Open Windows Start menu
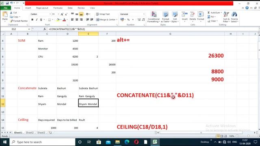The height and width of the screenshot is (146, 260). [4, 142]
